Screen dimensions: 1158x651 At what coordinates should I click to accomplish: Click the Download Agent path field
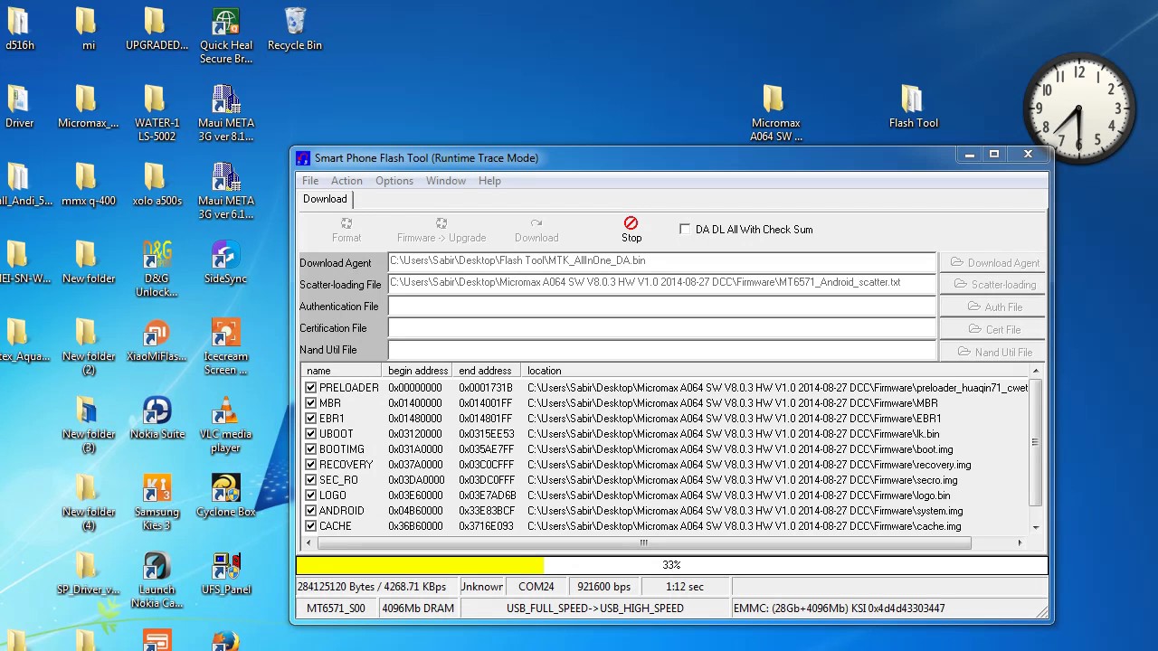[662, 261]
